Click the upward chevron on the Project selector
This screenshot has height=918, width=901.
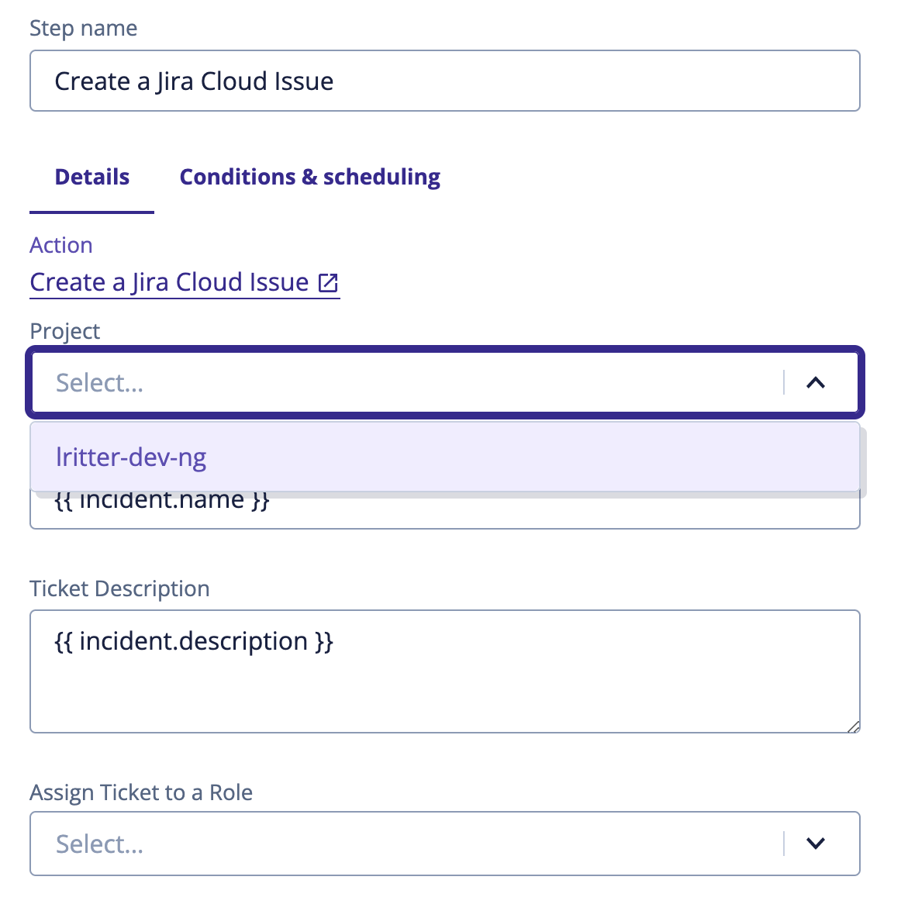click(816, 382)
